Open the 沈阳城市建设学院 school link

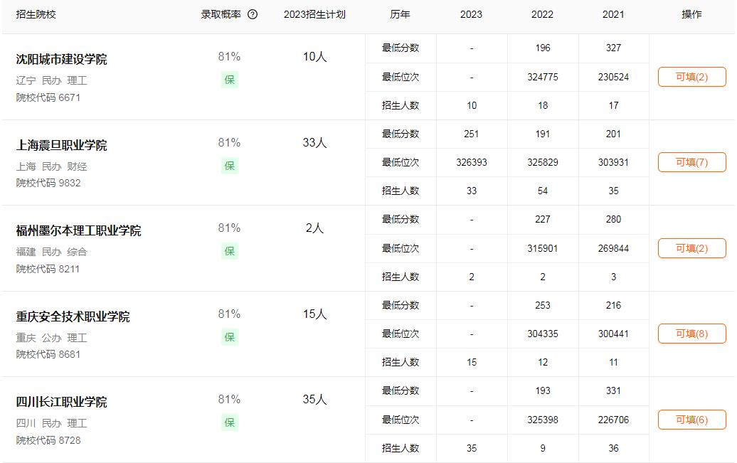pyautogui.click(x=61, y=59)
